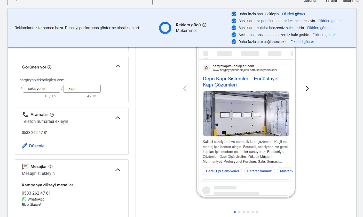Collapse the Aramalar section

pos(118,118)
